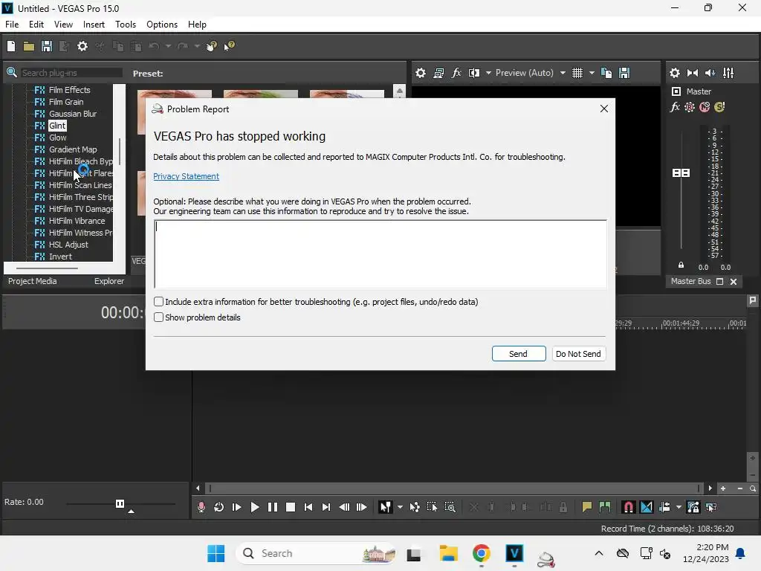Viewport: 761px width, 571px height.
Task: Expand Overlays dropdown arrow
Action: [x=592, y=73]
